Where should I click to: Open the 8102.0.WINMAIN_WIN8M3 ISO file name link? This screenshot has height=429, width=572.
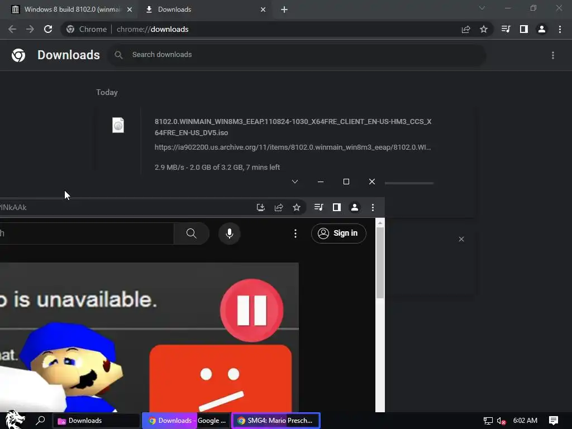pos(293,127)
